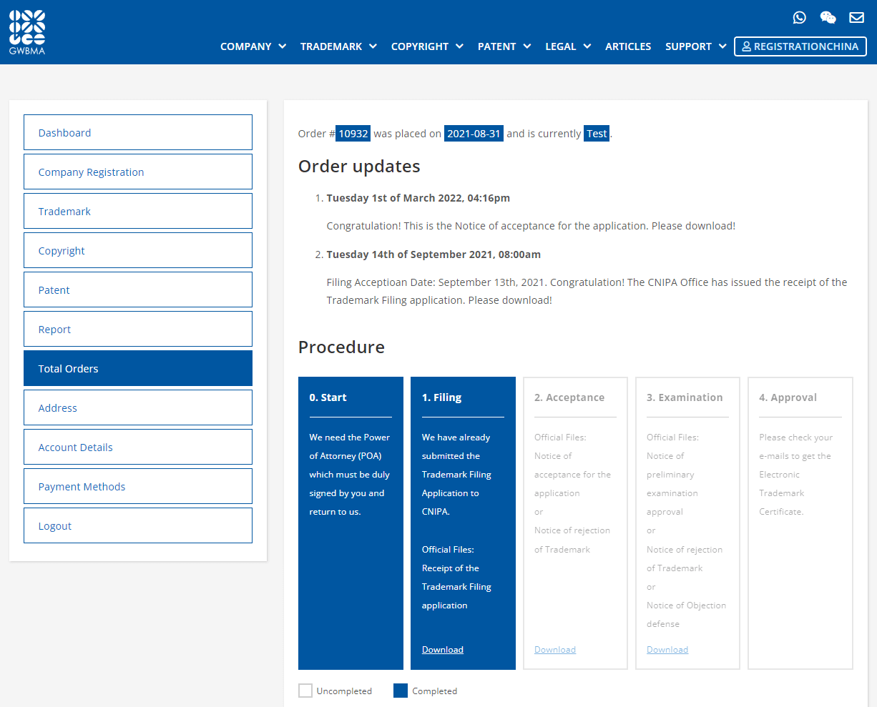Select Copyright in the sidebar
The image size is (877, 707).
[138, 250]
